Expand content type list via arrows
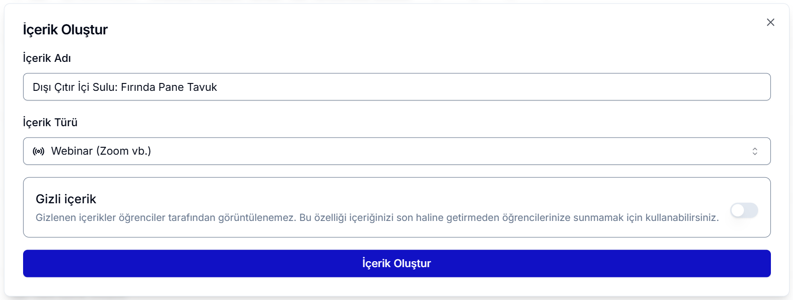 [x=755, y=151]
